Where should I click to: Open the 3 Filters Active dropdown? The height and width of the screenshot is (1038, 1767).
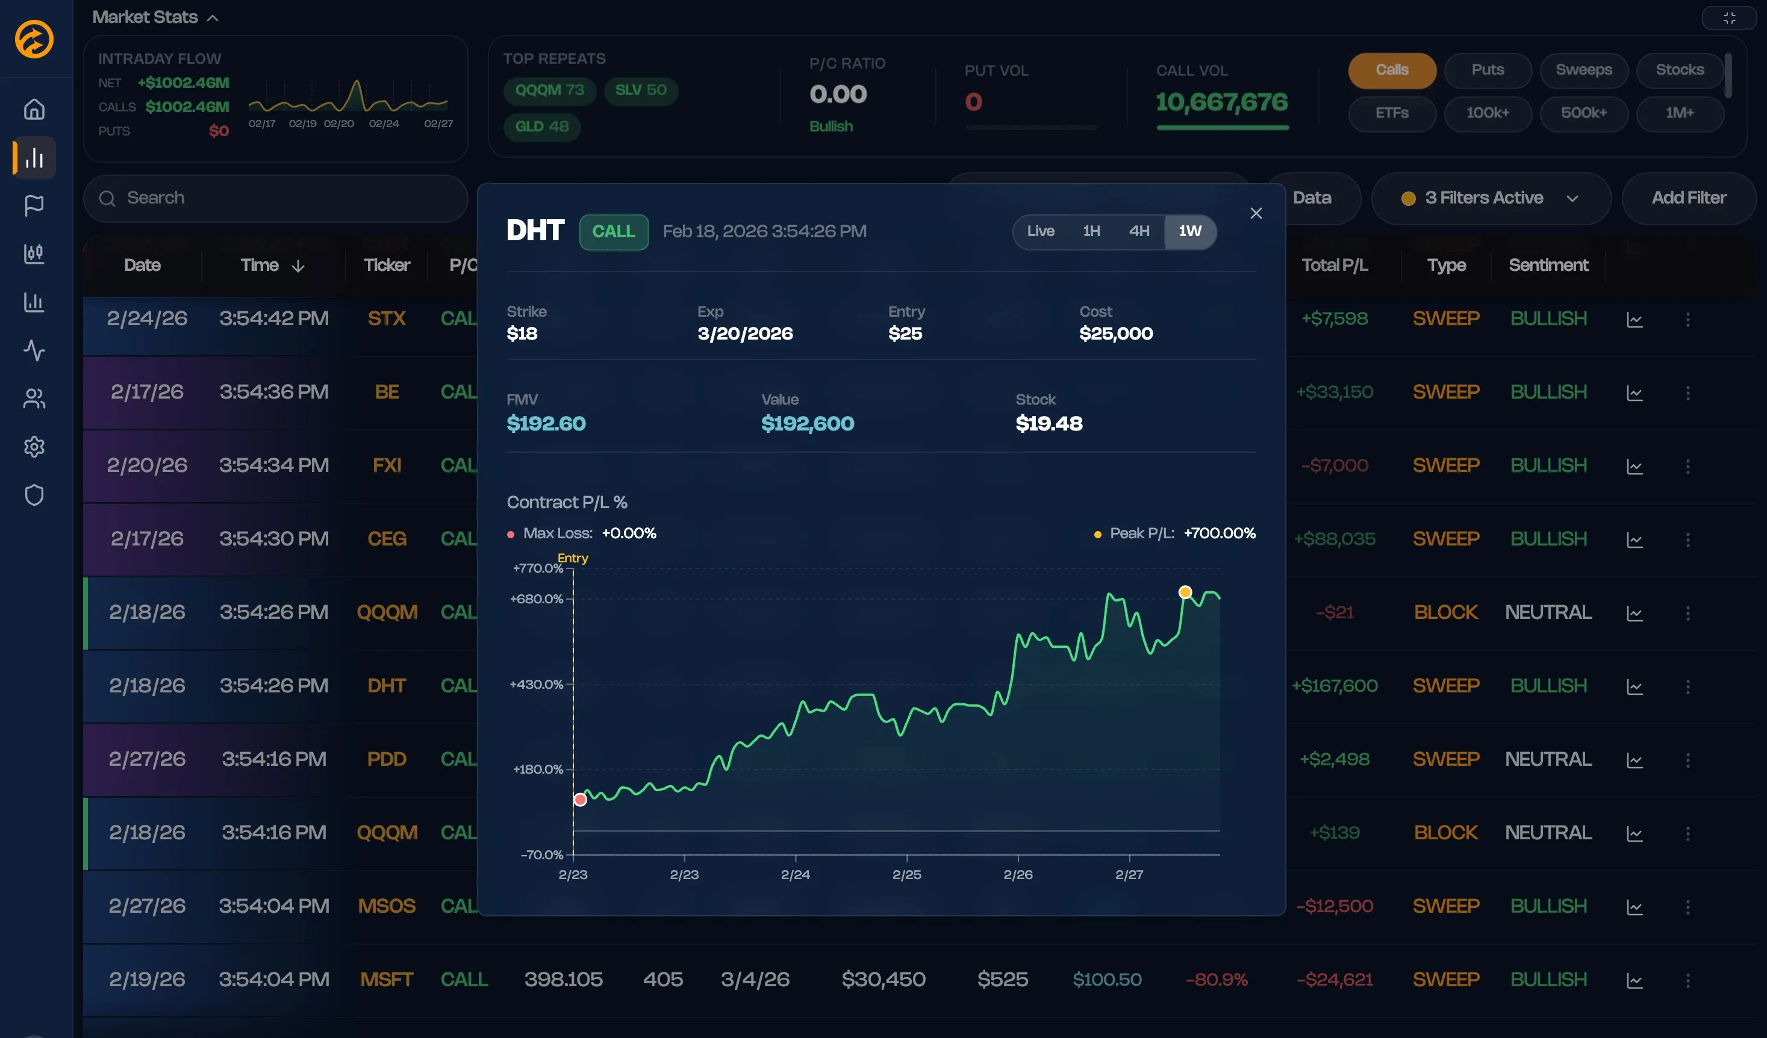(1490, 198)
